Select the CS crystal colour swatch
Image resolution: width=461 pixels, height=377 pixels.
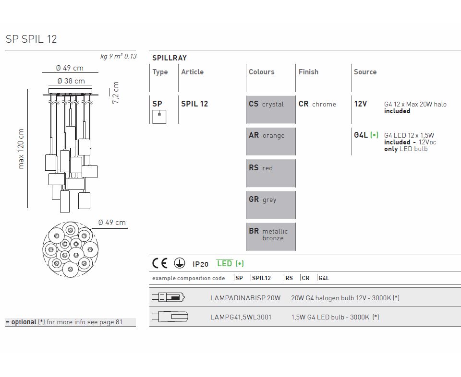[271, 109]
